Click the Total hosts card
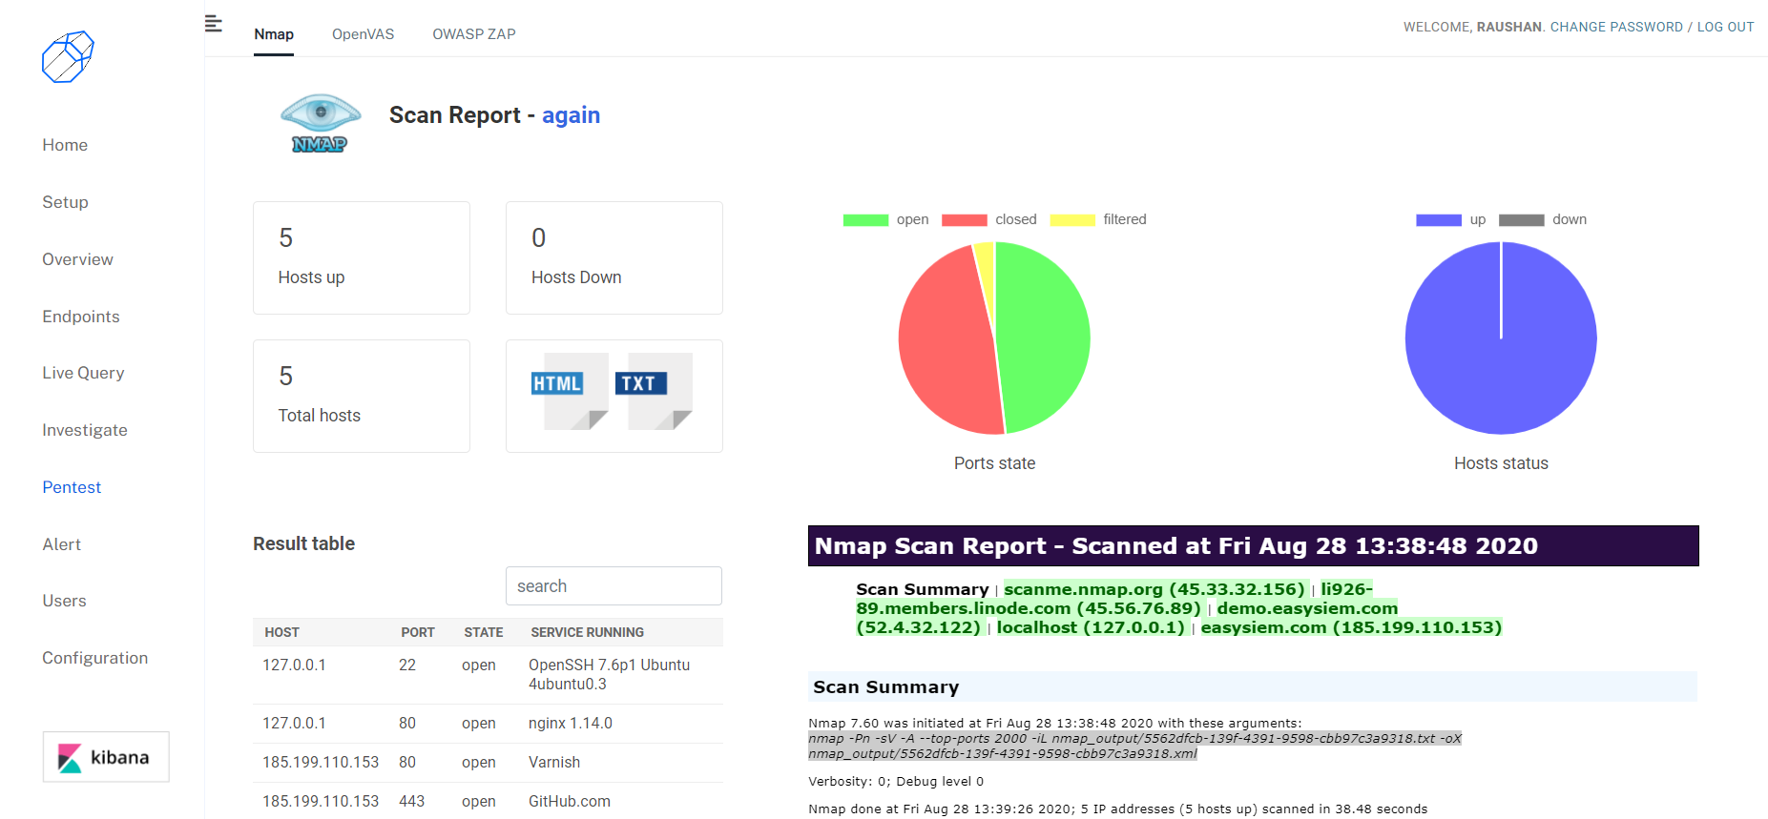The height and width of the screenshot is (819, 1768). coord(362,396)
